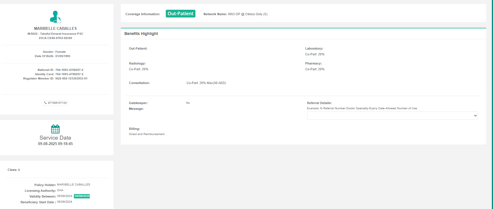Click the member code 23CA-CE80-87E5-DEA9
The image size is (493, 209).
(55, 38)
